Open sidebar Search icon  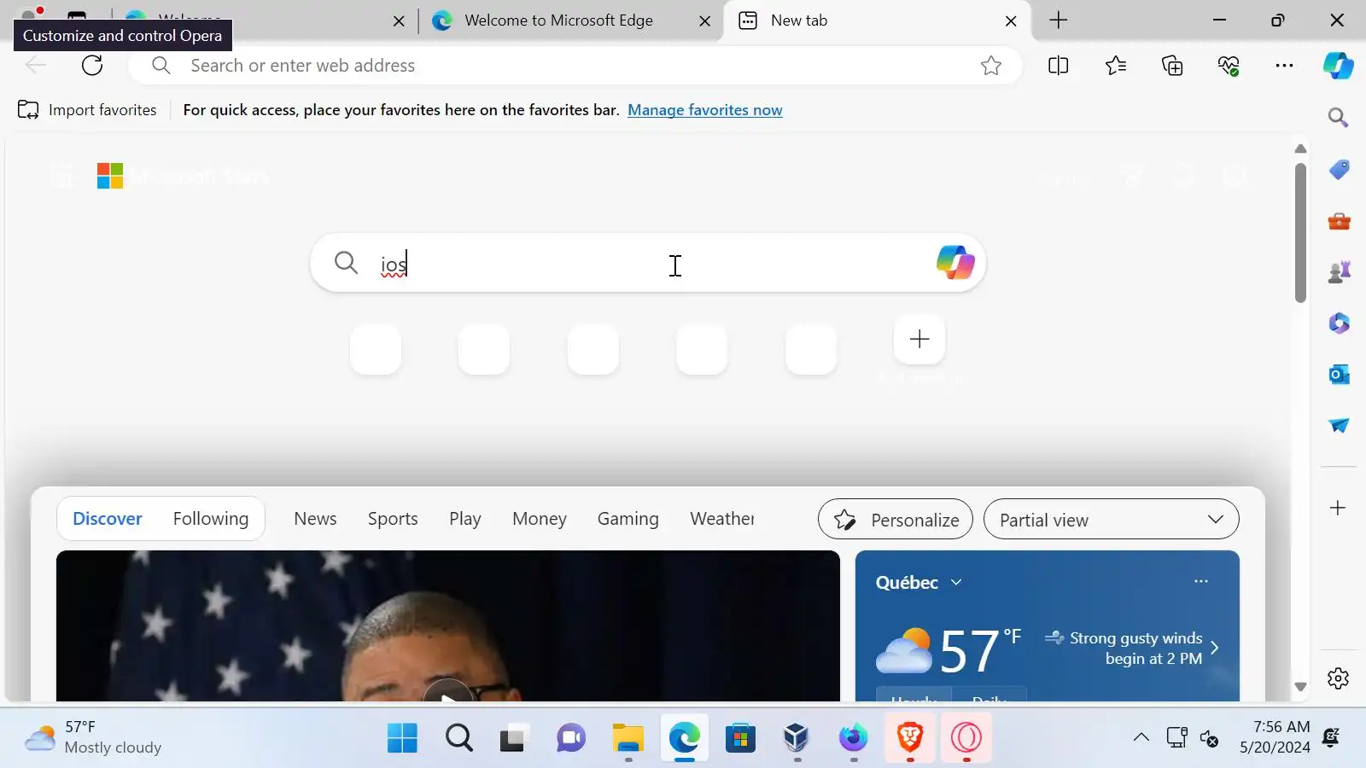[1338, 118]
